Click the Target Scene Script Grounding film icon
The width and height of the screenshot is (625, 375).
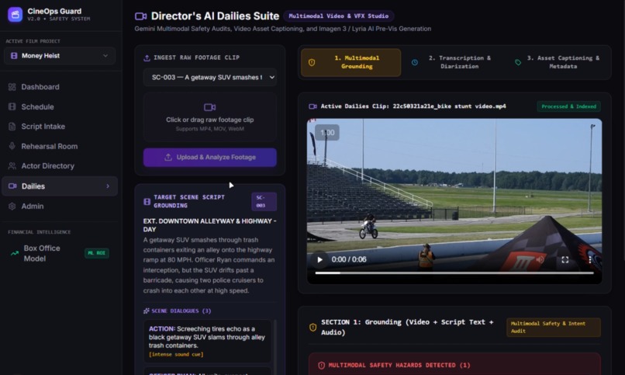click(147, 201)
